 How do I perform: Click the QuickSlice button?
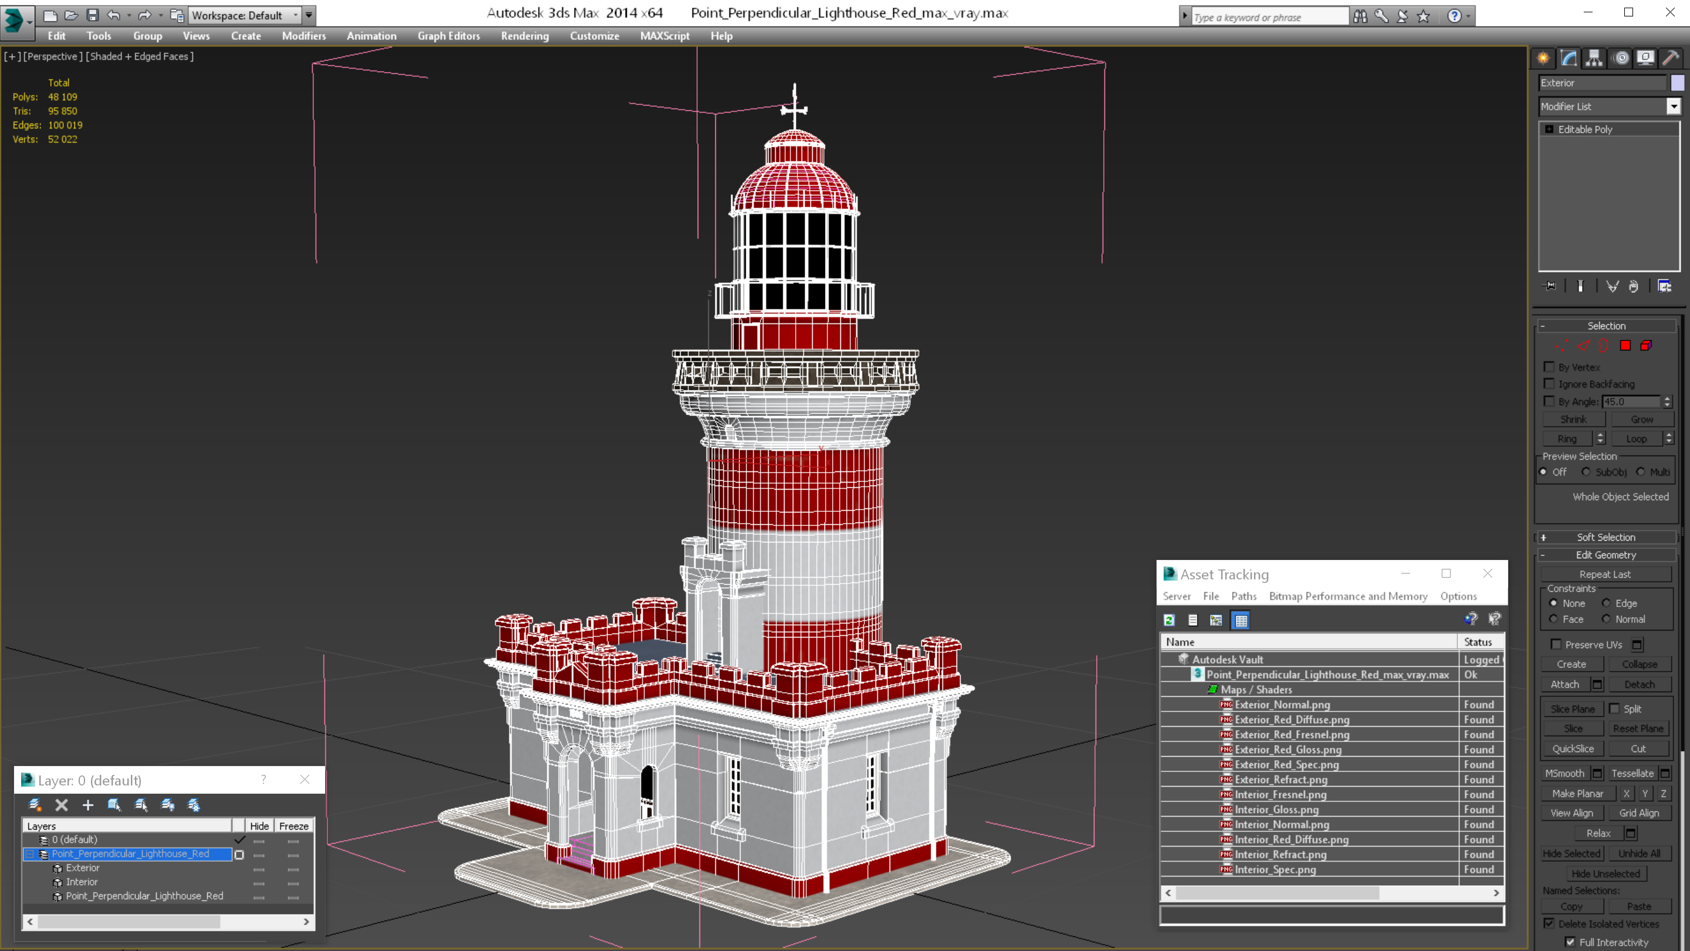(1573, 749)
